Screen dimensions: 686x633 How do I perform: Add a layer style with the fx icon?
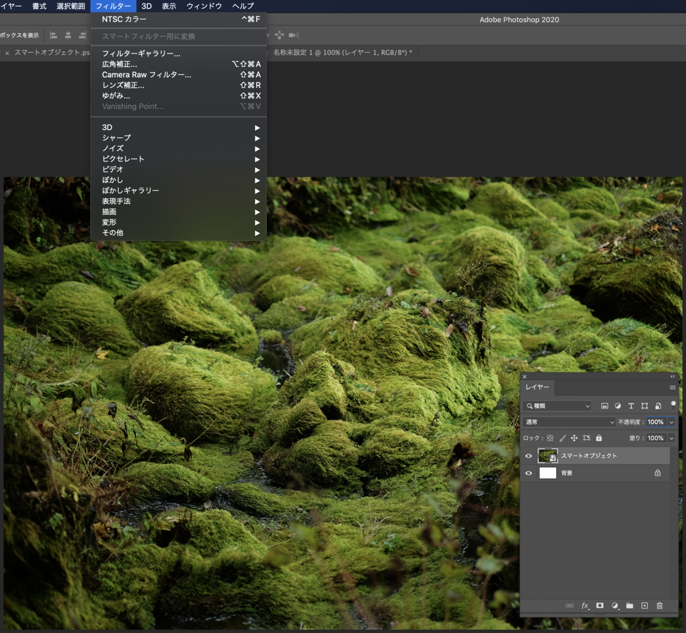pos(585,606)
